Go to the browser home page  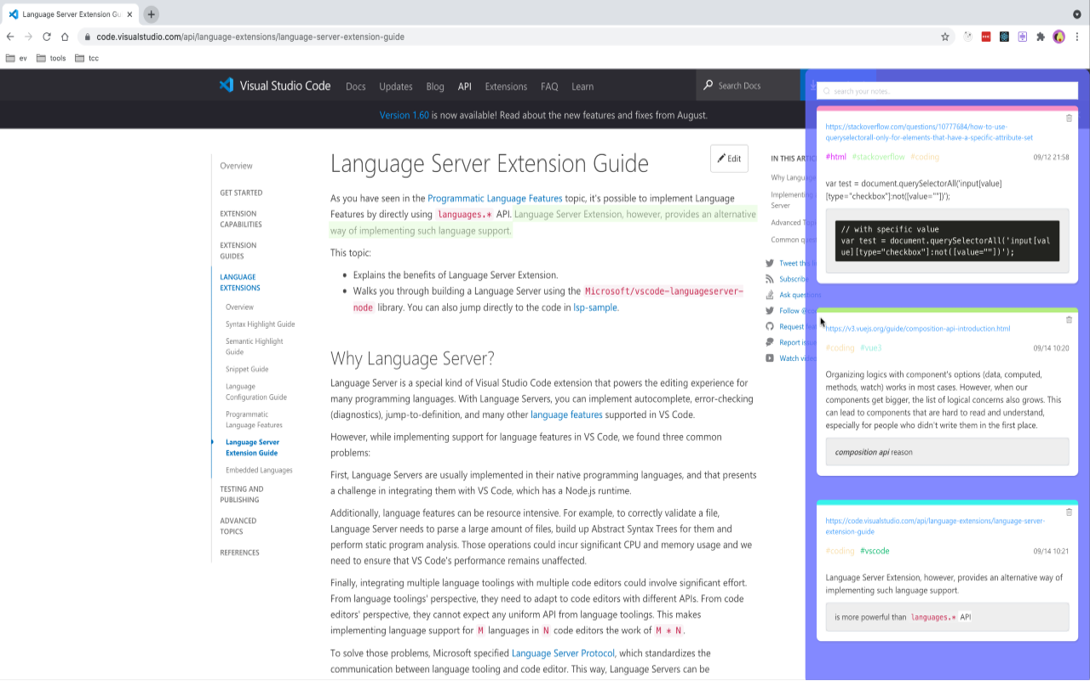[x=65, y=37]
